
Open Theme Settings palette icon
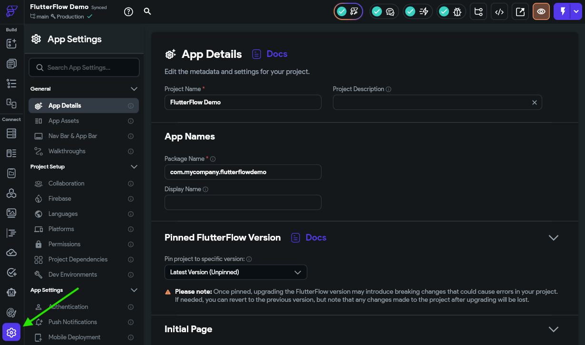click(11, 312)
